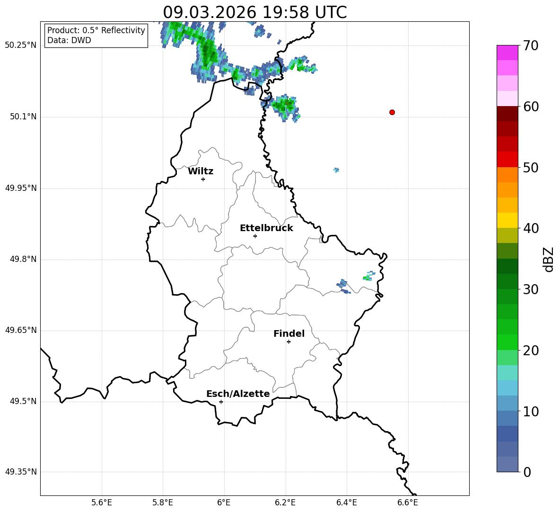Screen dimensions: 560x512
Task: Click the 50.25°N latitude label
Action: tap(21, 45)
